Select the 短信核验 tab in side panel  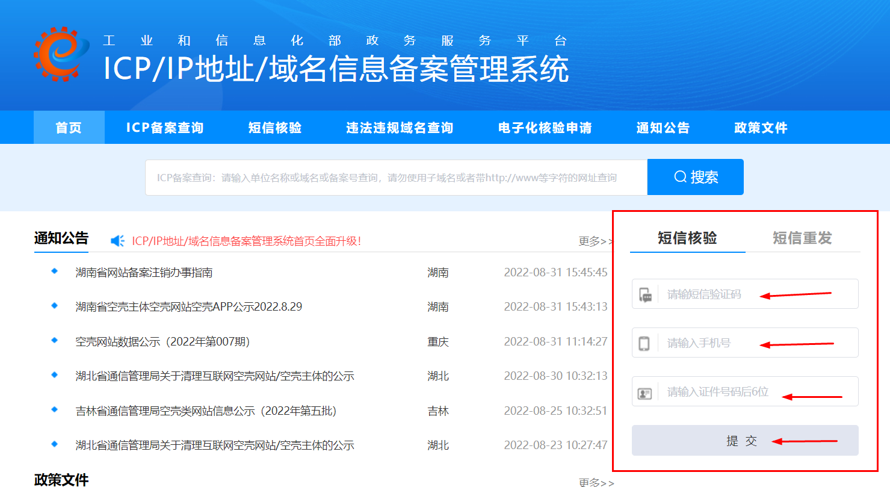pos(687,238)
